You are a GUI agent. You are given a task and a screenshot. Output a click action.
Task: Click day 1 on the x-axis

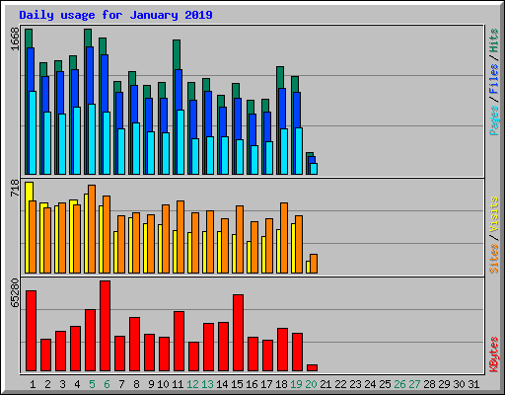33,384
